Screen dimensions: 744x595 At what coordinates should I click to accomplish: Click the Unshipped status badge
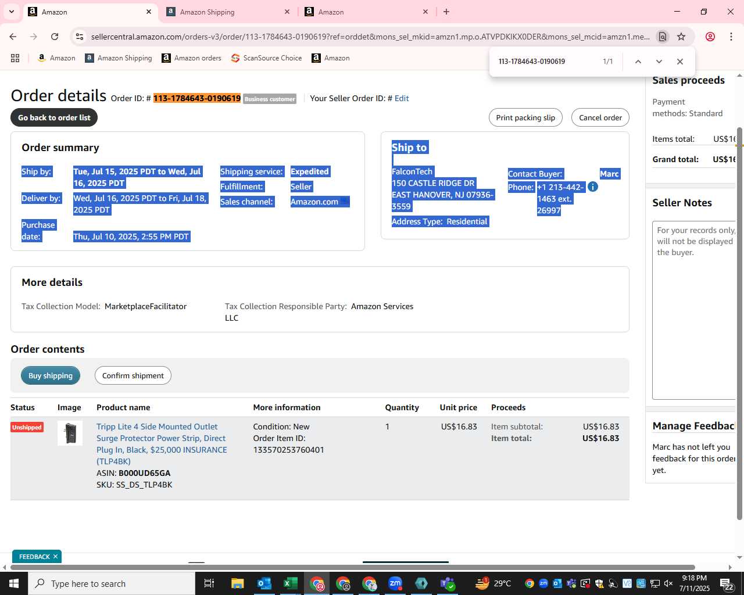(x=27, y=427)
